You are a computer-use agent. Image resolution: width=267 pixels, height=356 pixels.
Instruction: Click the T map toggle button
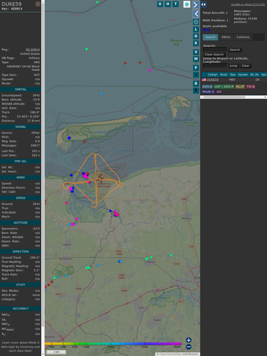point(175,4)
